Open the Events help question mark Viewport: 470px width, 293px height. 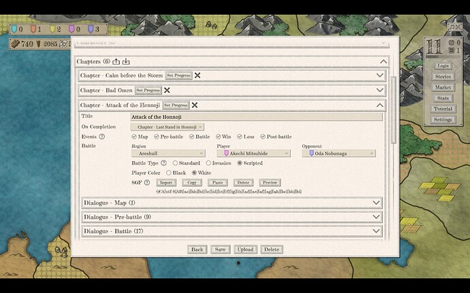pyautogui.click(x=102, y=137)
